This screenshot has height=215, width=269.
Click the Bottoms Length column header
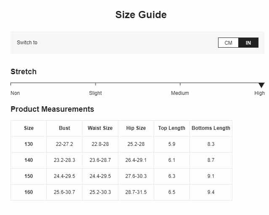[211, 128]
